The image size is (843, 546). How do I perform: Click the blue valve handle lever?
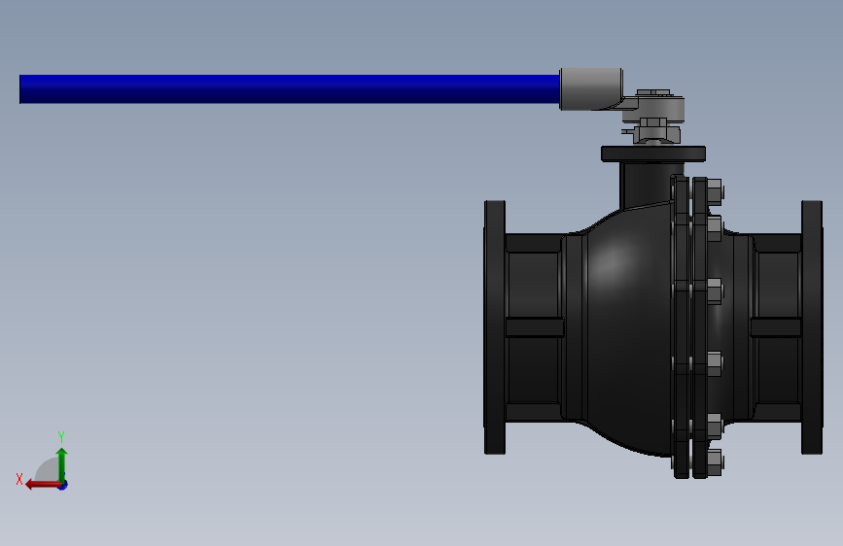(x=289, y=89)
